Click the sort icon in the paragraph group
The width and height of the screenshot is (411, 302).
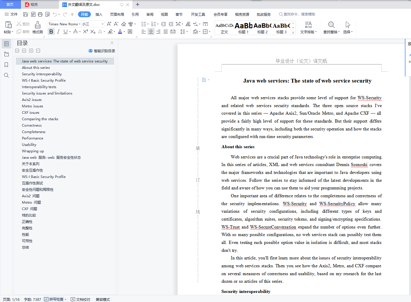[x=188, y=24]
